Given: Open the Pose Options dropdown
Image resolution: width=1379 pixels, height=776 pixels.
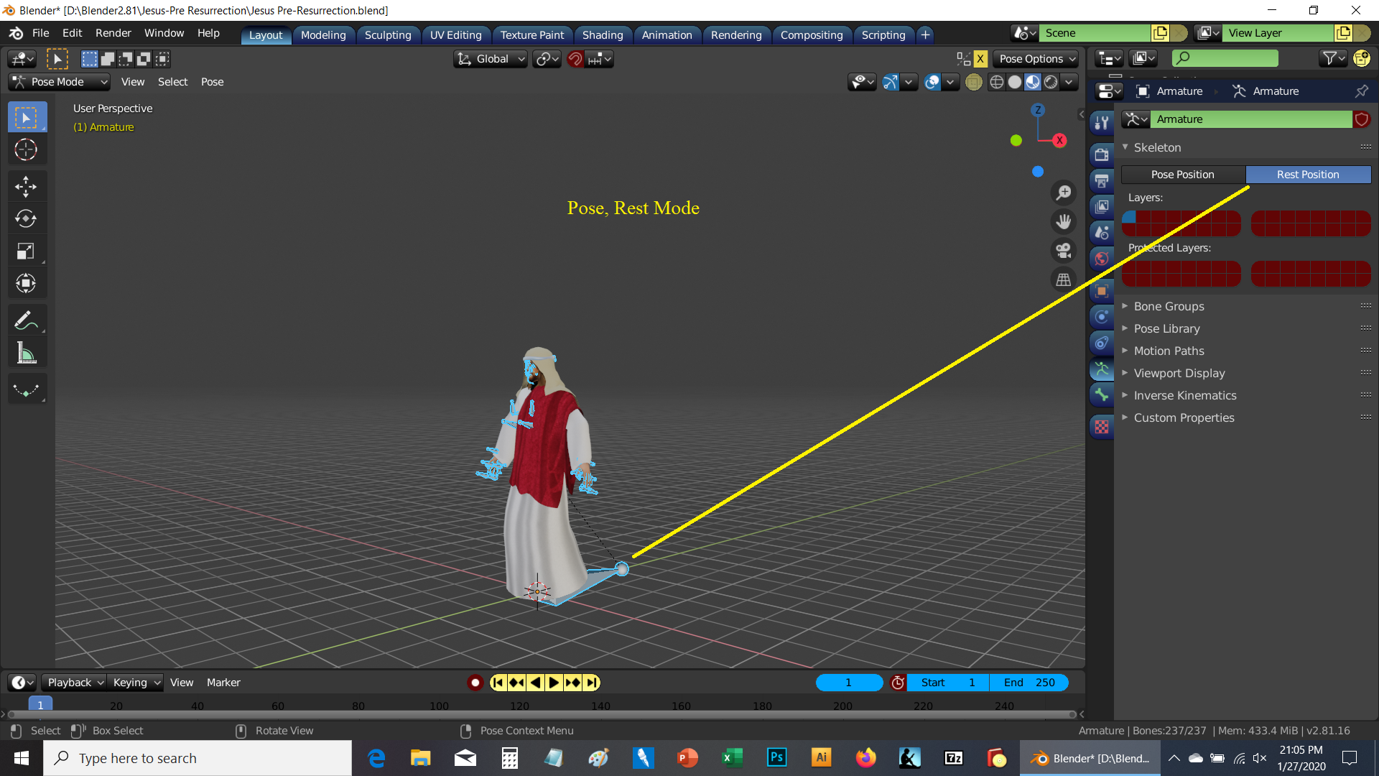Looking at the screenshot, I should pyautogui.click(x=1036, y=58).
